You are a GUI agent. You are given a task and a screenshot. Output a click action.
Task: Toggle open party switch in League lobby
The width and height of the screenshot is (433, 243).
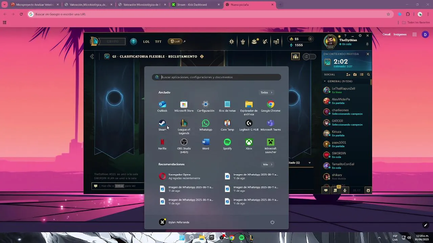(x=309, y=57)
